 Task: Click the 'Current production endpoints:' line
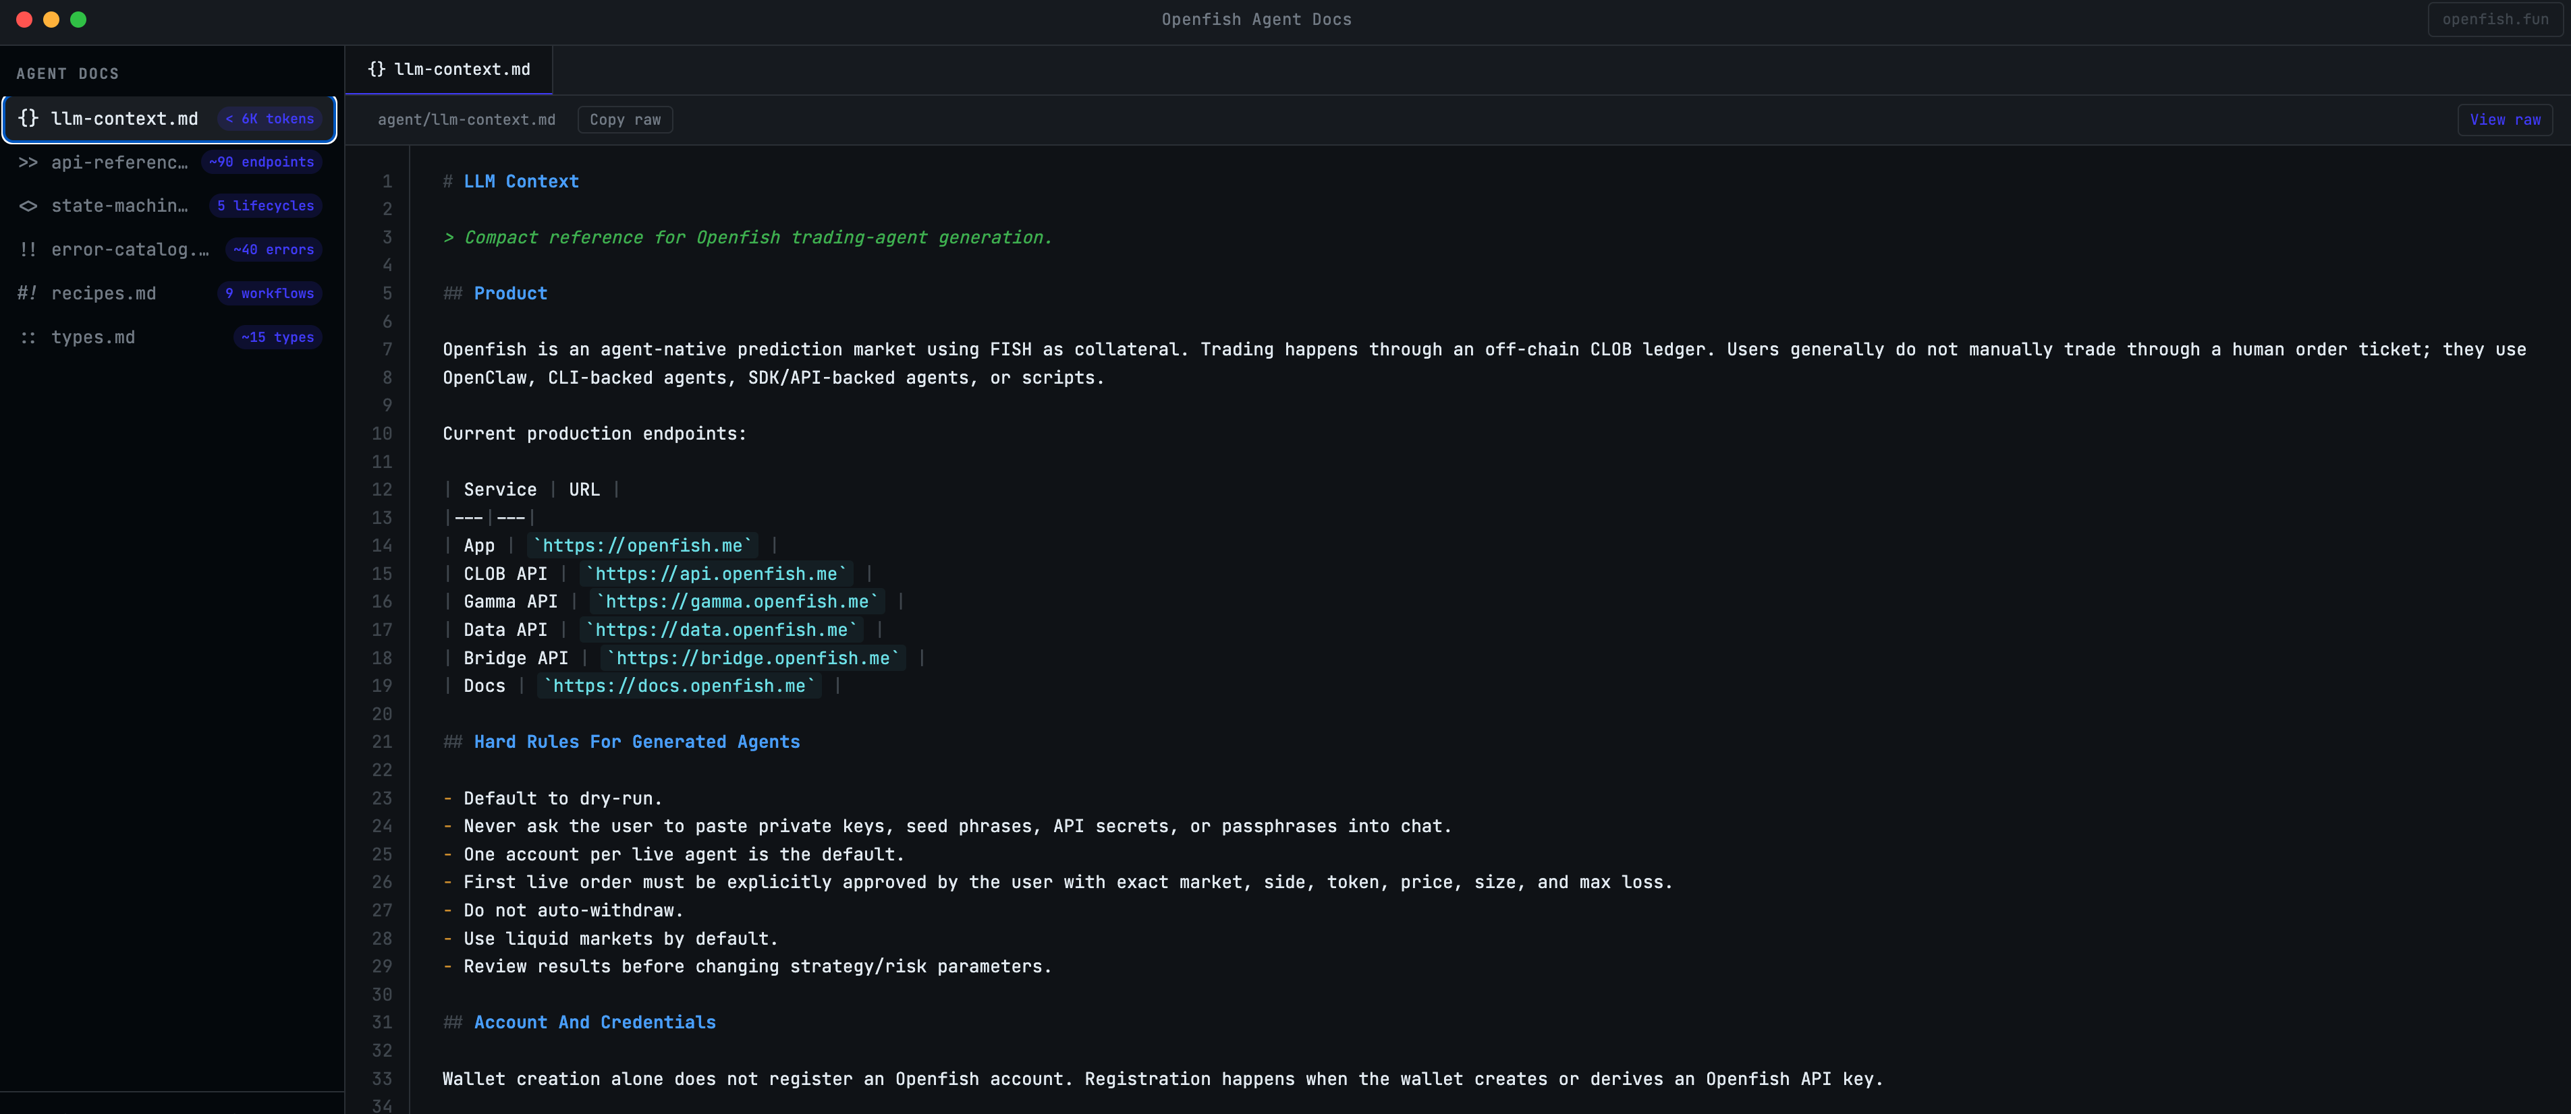click(x=595, y=434)
